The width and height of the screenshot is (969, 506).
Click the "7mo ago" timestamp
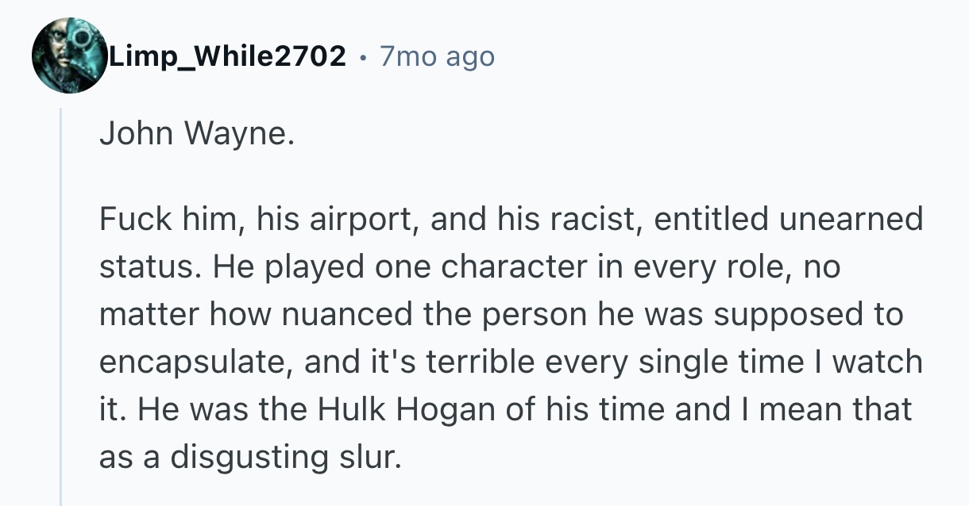pyautogui.click(x=437, y=56)
